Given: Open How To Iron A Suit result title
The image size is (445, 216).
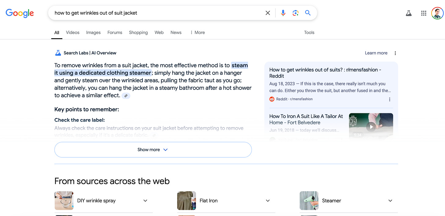Looking at the screenshot, I should click(306, 119).
